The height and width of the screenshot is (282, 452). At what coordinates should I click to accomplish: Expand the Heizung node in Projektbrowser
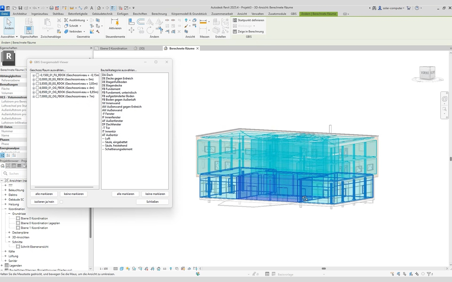pos(5,204)
